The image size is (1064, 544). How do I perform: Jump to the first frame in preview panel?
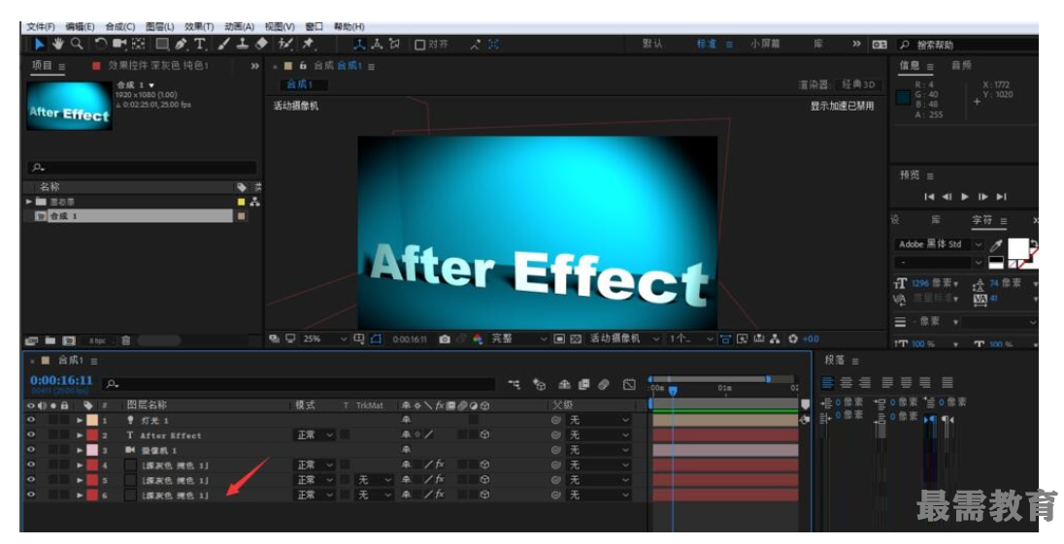coord(929,197)
